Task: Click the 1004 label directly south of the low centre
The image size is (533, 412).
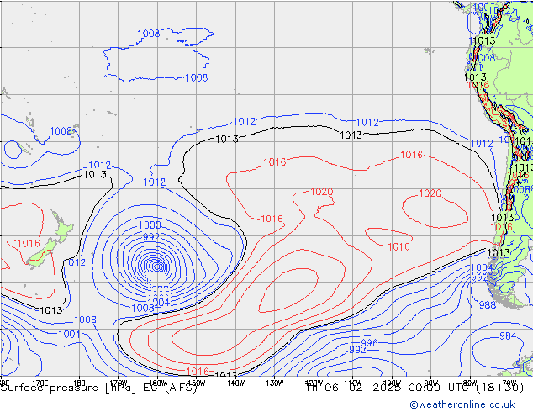Action: (158, 302)
